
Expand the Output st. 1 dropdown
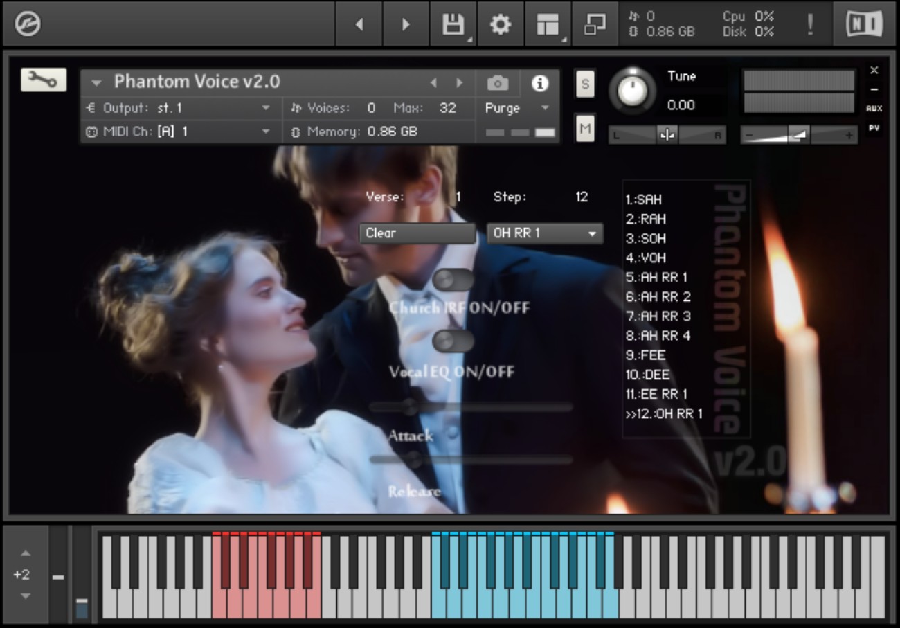pos(180,108)
